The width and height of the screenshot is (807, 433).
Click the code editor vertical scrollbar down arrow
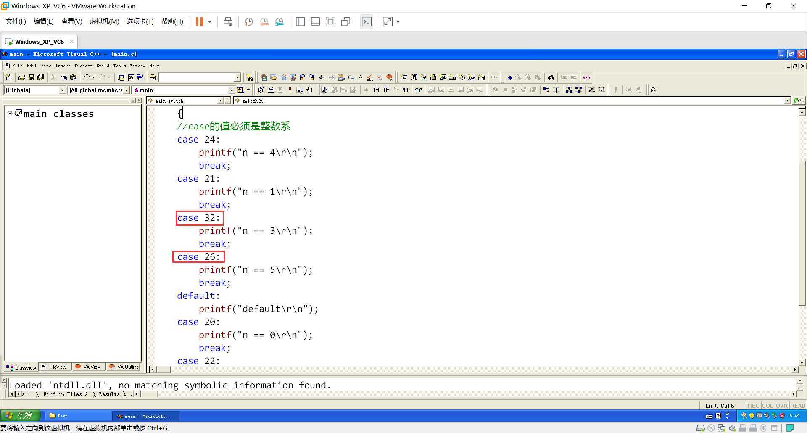(x=802, y=362)
